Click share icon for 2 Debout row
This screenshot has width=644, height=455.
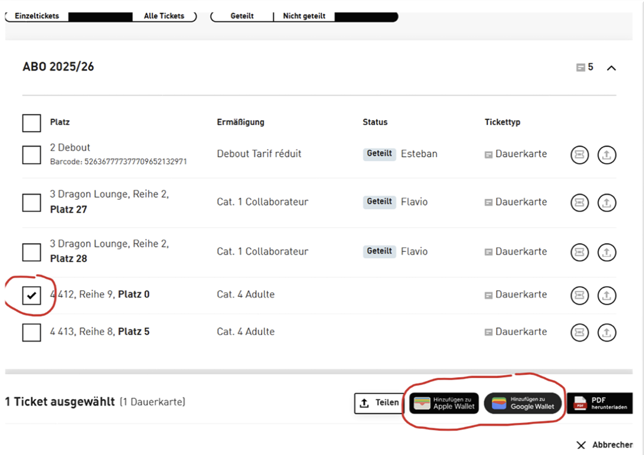click(607, 155)
